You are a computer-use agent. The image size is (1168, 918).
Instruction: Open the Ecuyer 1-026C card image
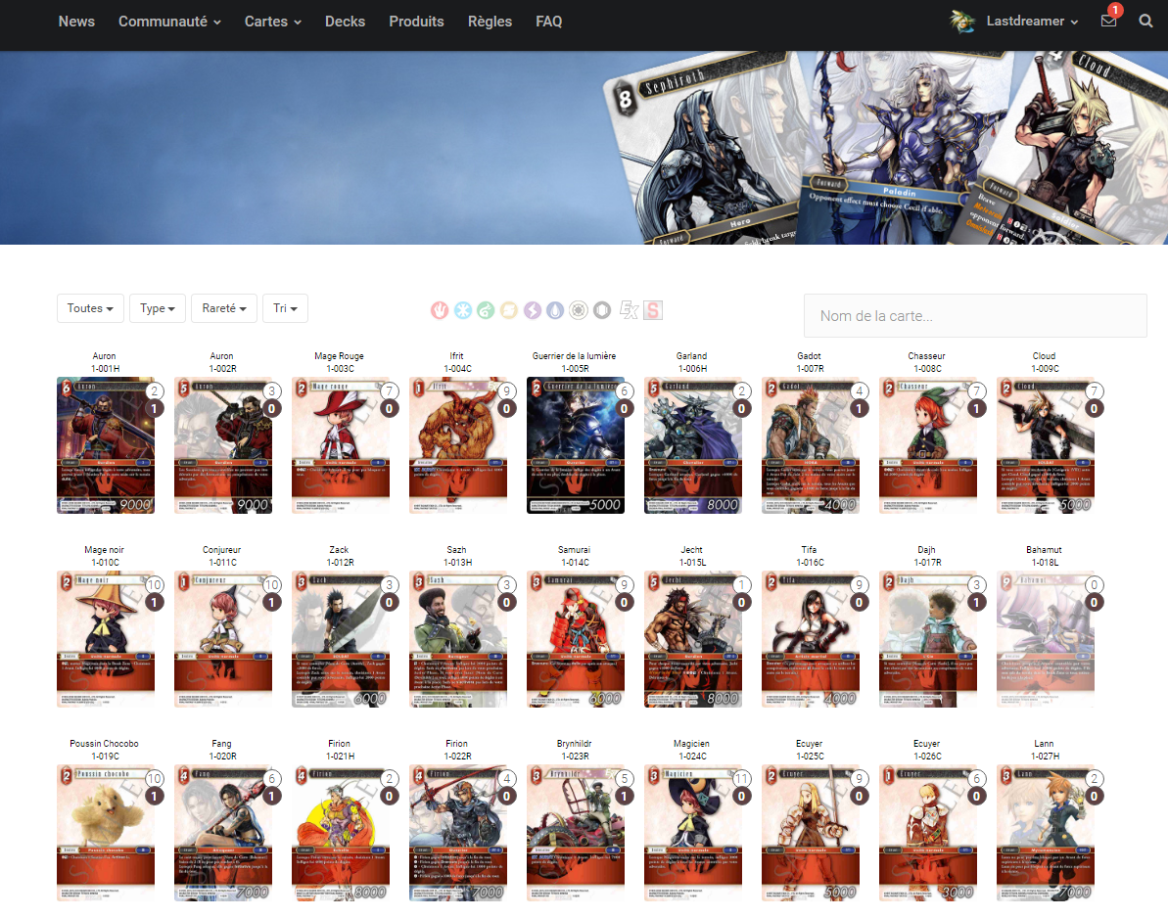tap(928, 833)
